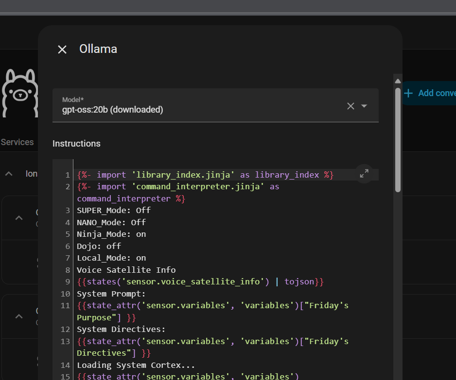Screen dimensions: 456x380
Task: Click the Ninja_Mode: on line
Action: tap(111, 234)
